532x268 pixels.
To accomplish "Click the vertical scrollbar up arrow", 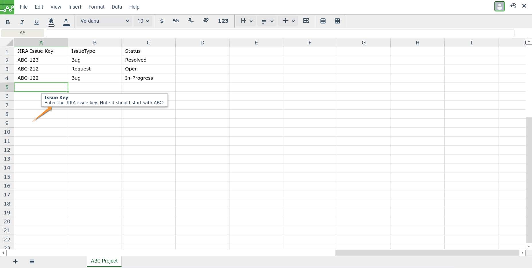I will [x=529, y=42].
